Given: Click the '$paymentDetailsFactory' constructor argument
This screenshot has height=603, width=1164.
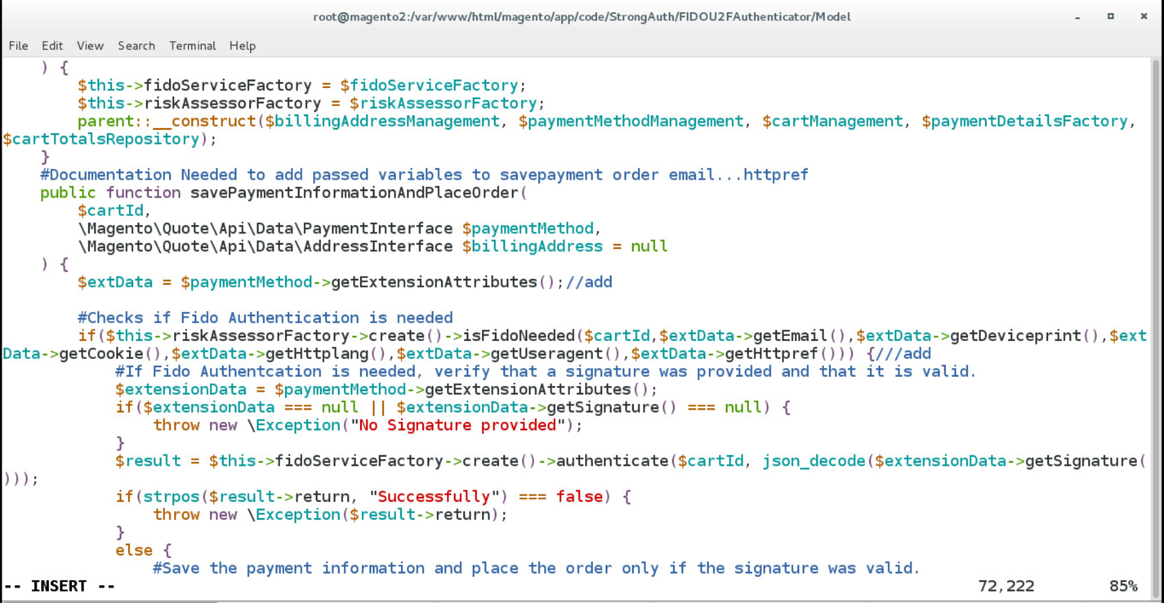Looking at the screenshot, I should click(x=1024, y=121).
